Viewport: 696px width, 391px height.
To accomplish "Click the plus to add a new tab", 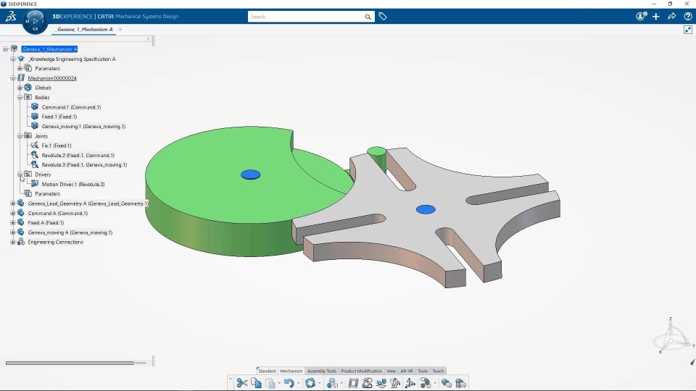I will (120, 29).
